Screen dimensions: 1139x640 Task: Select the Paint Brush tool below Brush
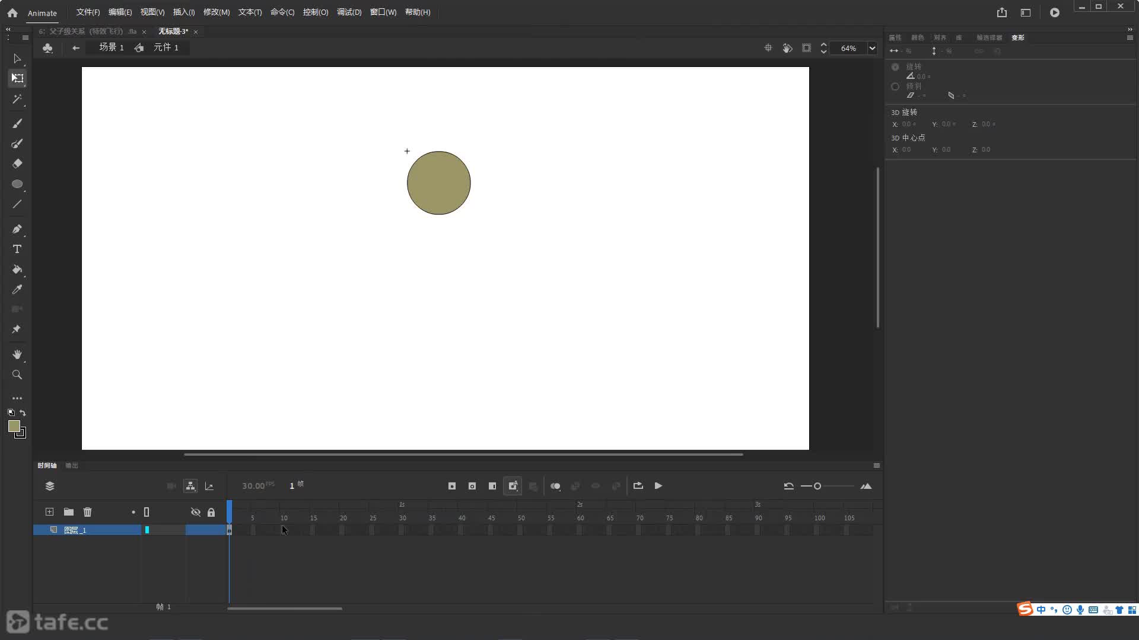[17, 143]
